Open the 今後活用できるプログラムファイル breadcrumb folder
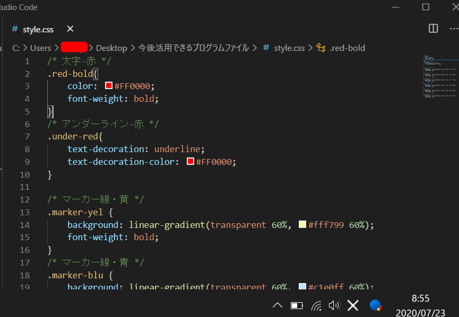Image resolution: width=459 pixels, height=317 pixels. 194,48
